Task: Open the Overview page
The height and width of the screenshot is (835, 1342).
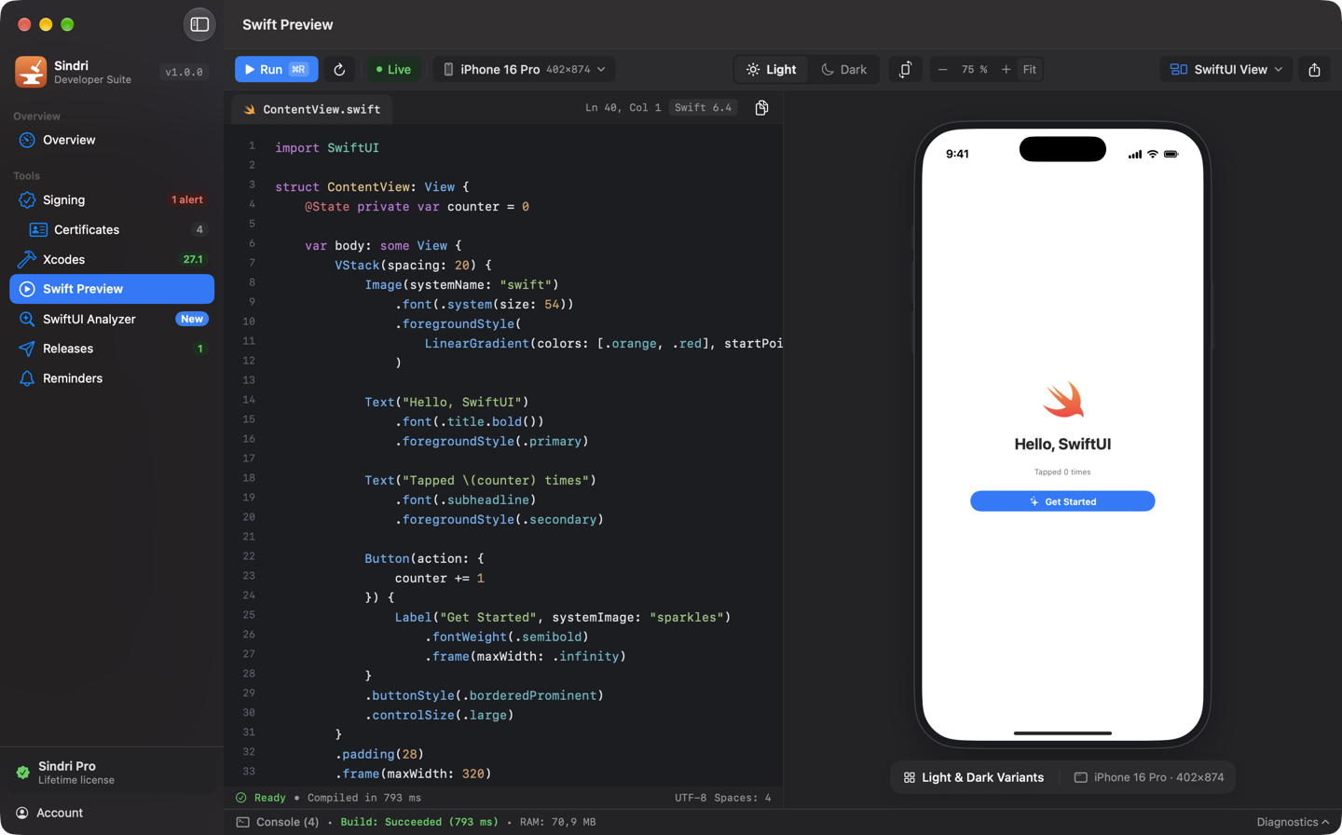Action: coord(112,140)
